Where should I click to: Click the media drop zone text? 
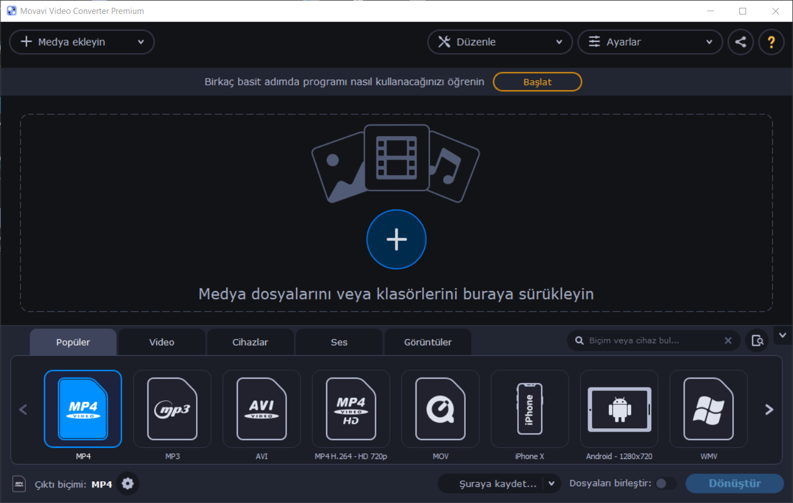point(396,294)
